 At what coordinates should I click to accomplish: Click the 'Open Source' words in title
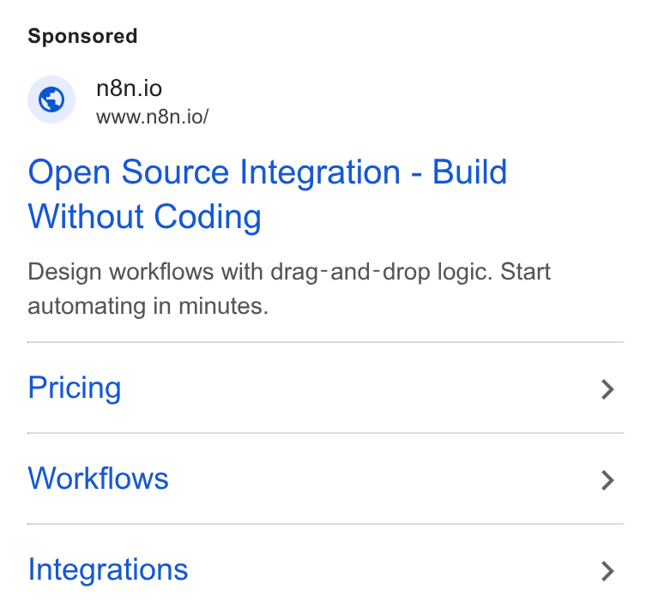tap(129, 172)
